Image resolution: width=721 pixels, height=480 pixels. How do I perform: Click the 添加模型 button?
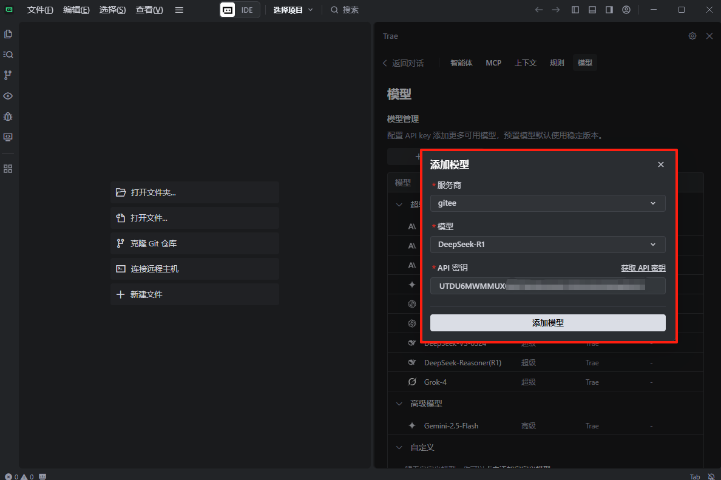coord(547,322)
